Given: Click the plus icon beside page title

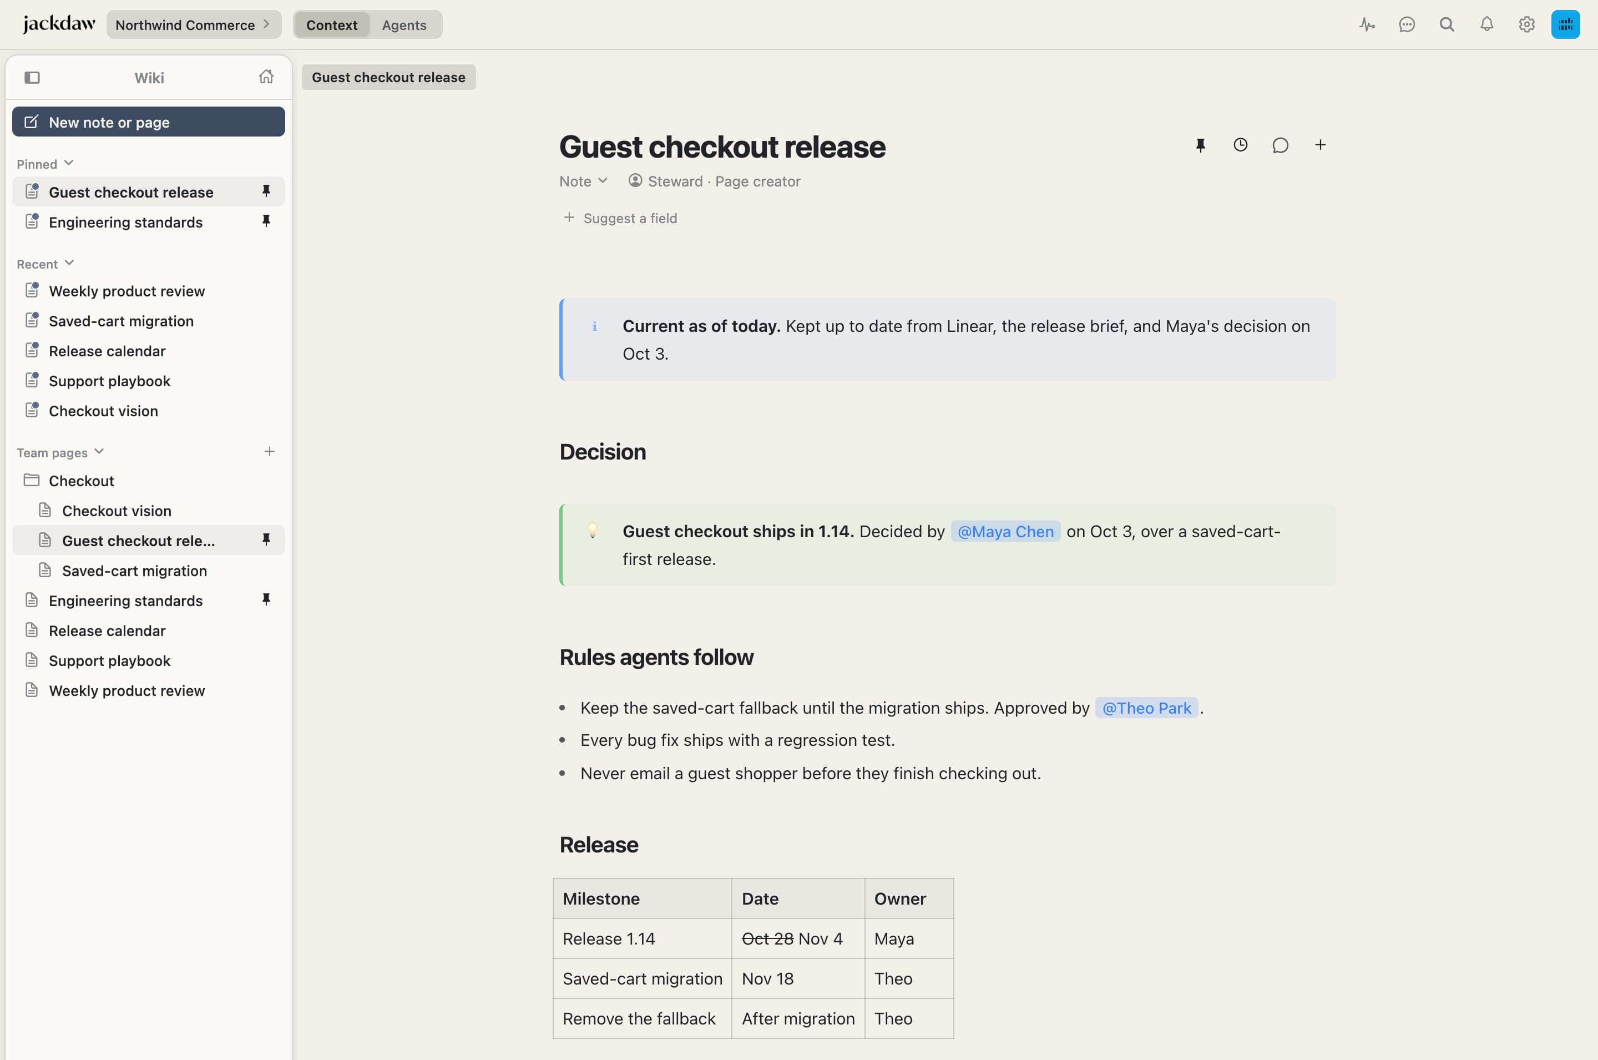Looking at the screenshot, I should 1321,145.
